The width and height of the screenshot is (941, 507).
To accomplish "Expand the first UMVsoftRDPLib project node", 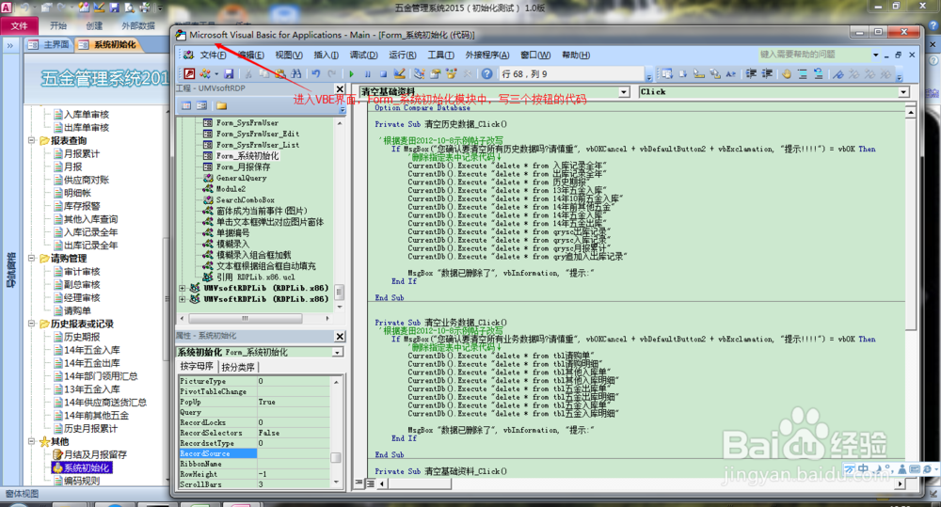I will (183, 288).
